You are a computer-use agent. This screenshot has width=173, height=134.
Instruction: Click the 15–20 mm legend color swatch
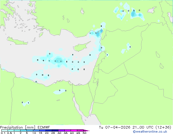43,130
